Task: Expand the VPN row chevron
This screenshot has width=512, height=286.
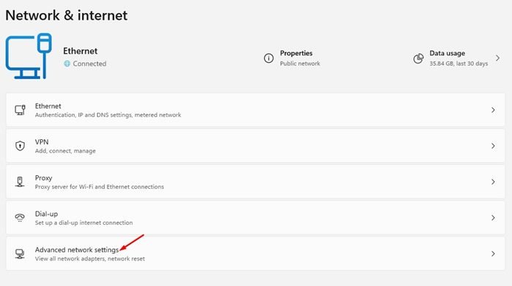Action: point(493,146)
